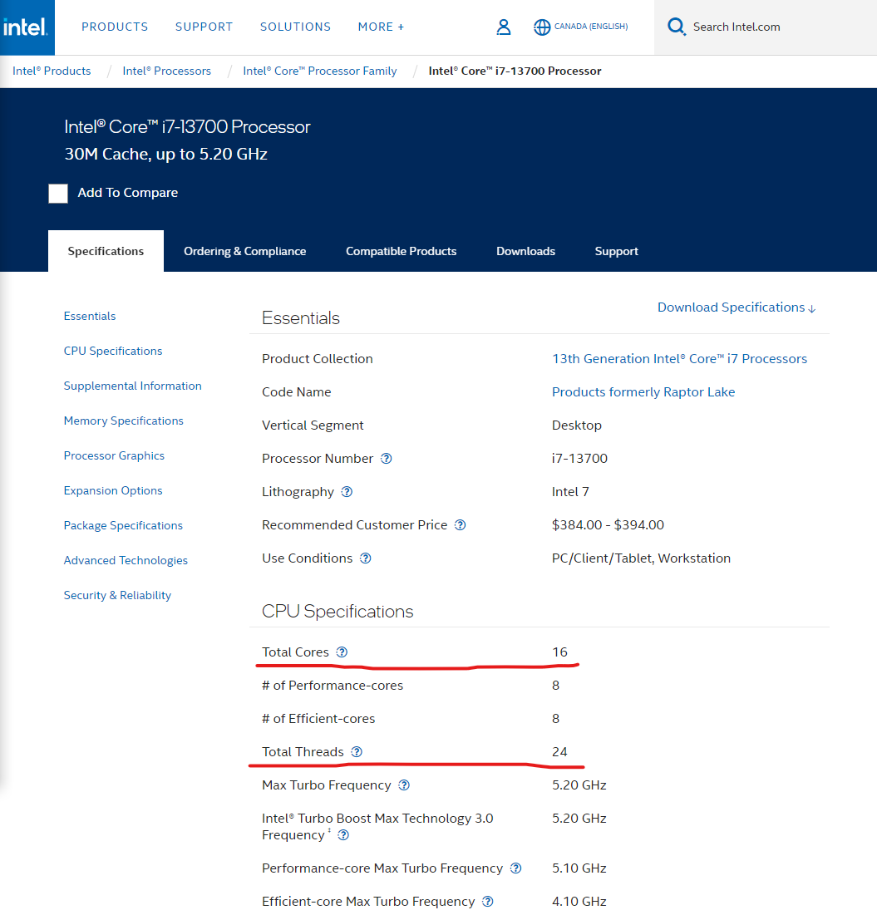877x910 pixels.
Task: Open Performance-core Max Turbo help icon
Action: pos(515,868)
